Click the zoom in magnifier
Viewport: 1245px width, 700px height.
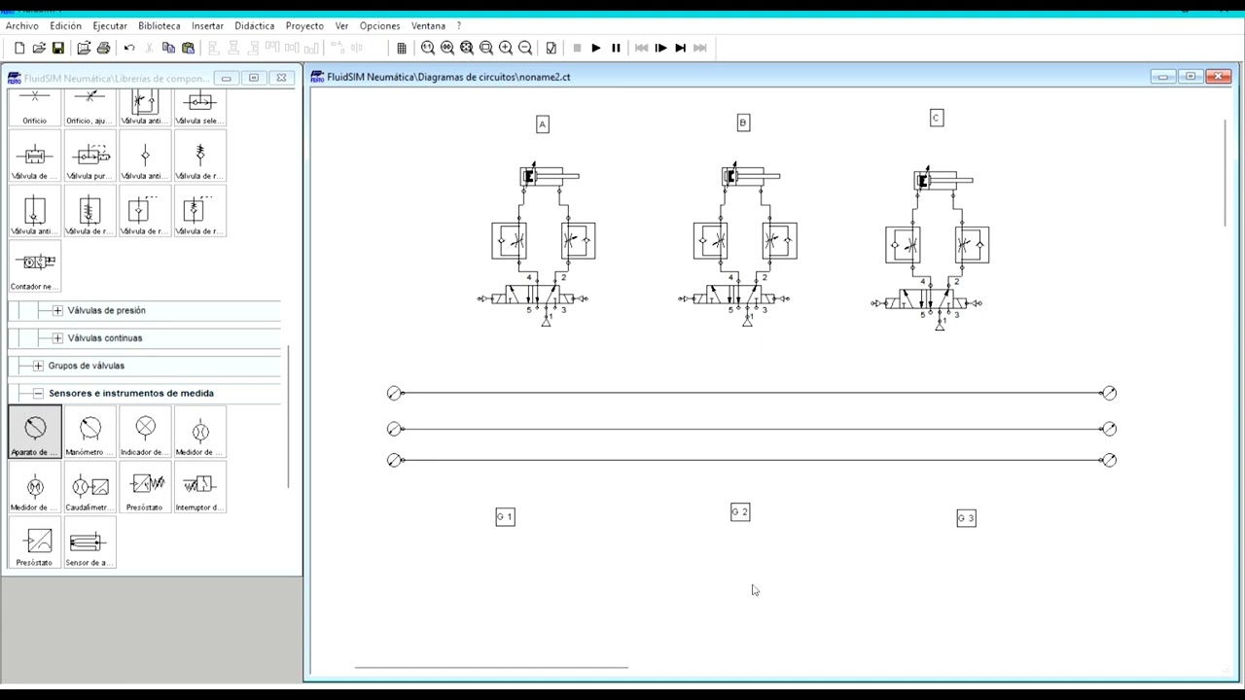point(506,48)
